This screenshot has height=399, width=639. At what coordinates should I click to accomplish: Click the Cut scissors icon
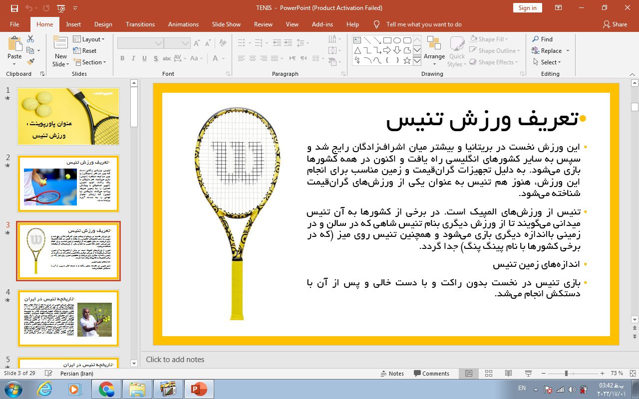pos(30,39)
